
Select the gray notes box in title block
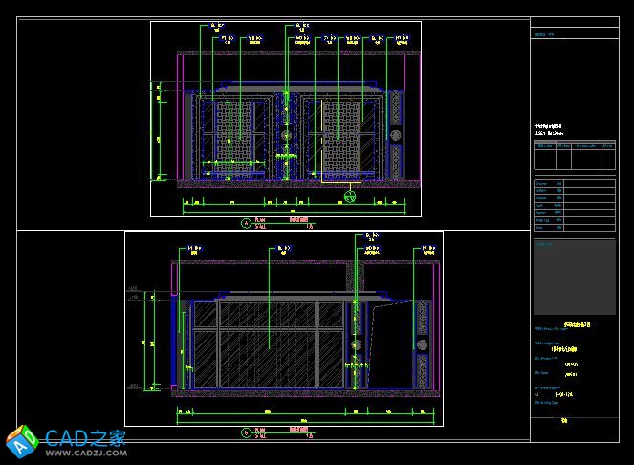coord(574,264)
